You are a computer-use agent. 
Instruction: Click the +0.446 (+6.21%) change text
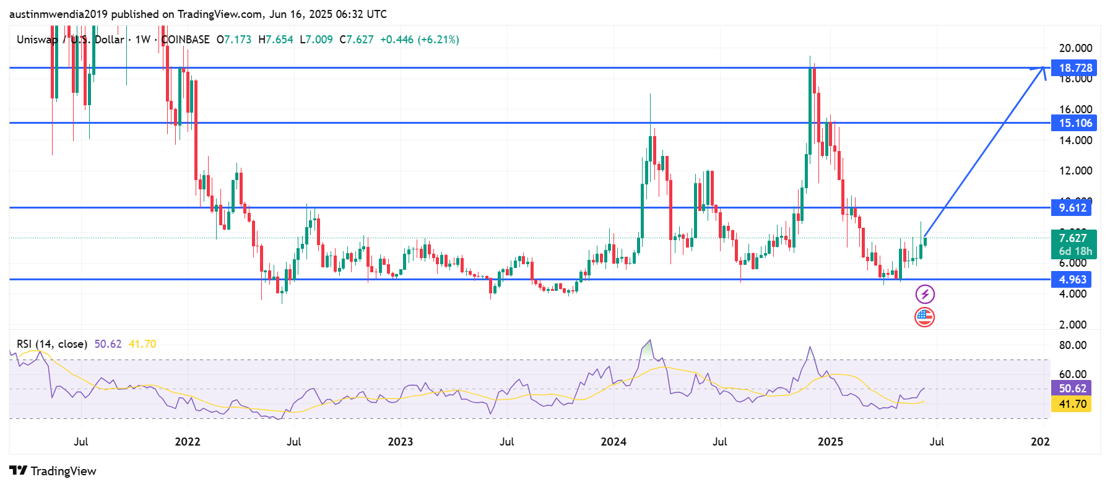point(420,40)
